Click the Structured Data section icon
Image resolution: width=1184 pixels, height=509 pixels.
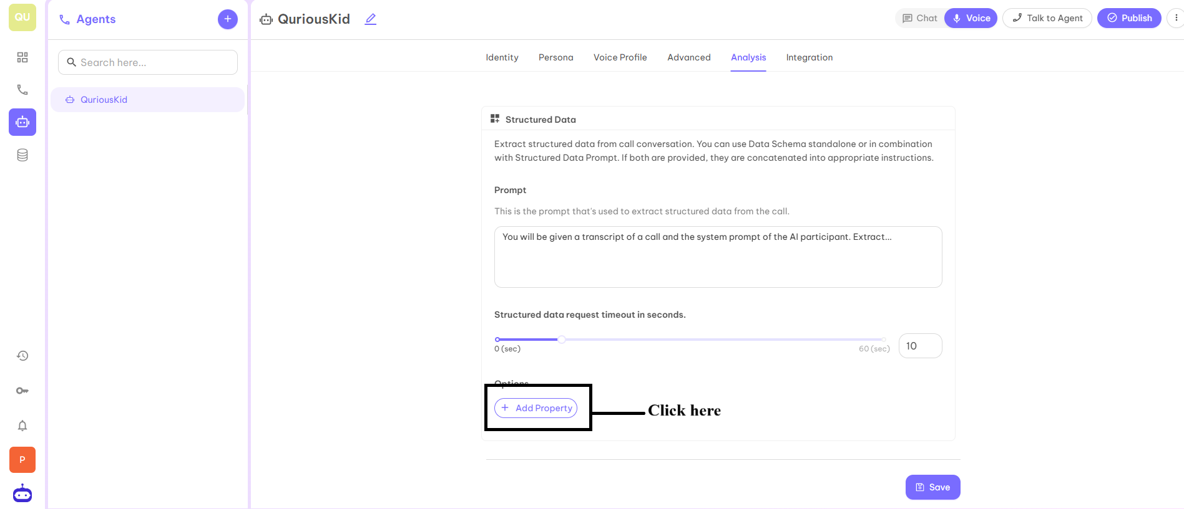click(x=495, y=118)
